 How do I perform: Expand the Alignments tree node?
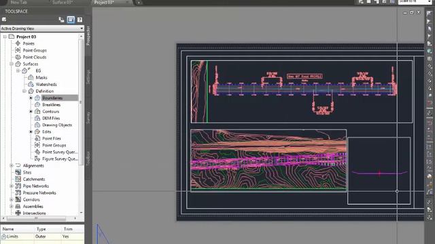point(12,165)
